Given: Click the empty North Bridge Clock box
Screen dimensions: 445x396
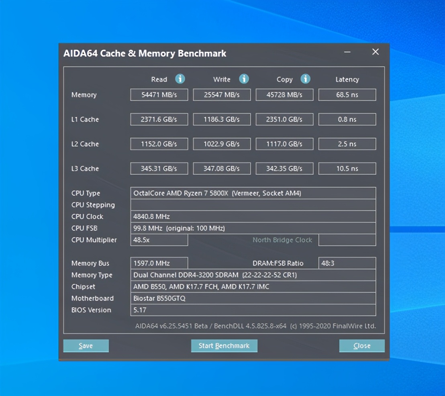Looking at the screenshot, I should click(x=347, y=240).
